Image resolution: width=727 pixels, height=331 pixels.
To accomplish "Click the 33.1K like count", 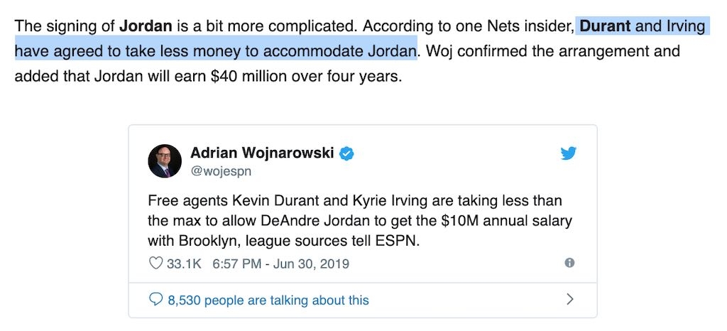I will pyautogui.click(x=184, y=264).
